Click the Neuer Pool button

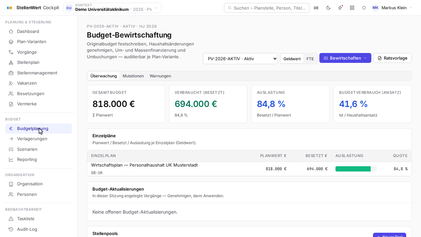coord(389,235)
